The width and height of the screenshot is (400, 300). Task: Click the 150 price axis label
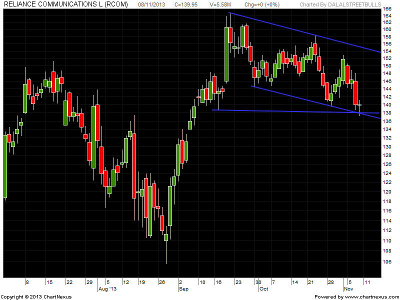tap(387, 66)
